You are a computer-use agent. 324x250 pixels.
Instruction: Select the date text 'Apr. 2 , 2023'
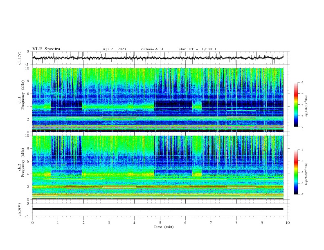click(x=114, y=49)
